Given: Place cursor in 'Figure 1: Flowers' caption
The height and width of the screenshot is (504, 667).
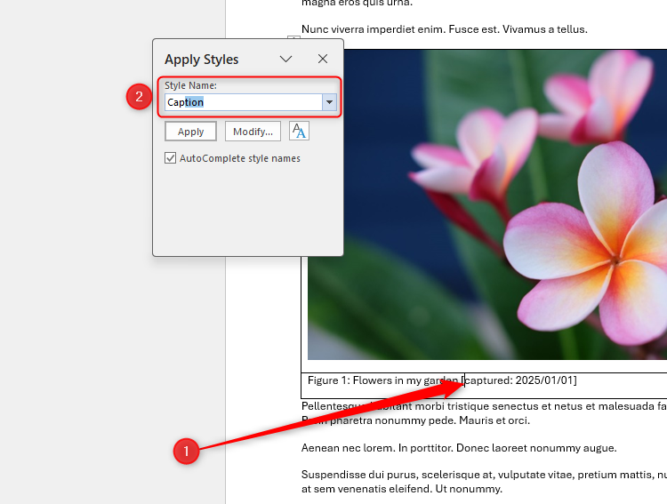Looking at the screenshot, I should pyautogui.click(x=374, y=380).
